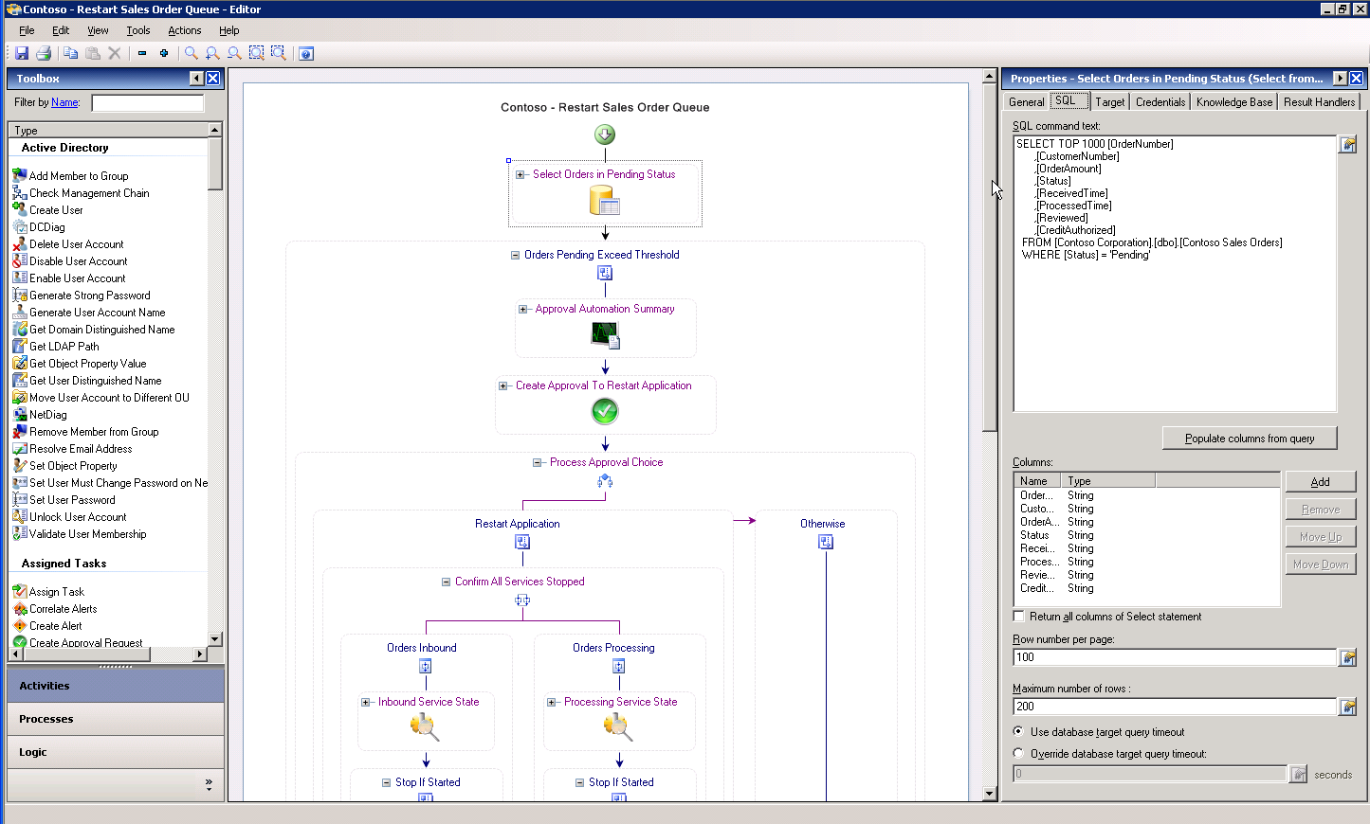
Task: Open the Activities toolbox section
Action: click(116, 686)
